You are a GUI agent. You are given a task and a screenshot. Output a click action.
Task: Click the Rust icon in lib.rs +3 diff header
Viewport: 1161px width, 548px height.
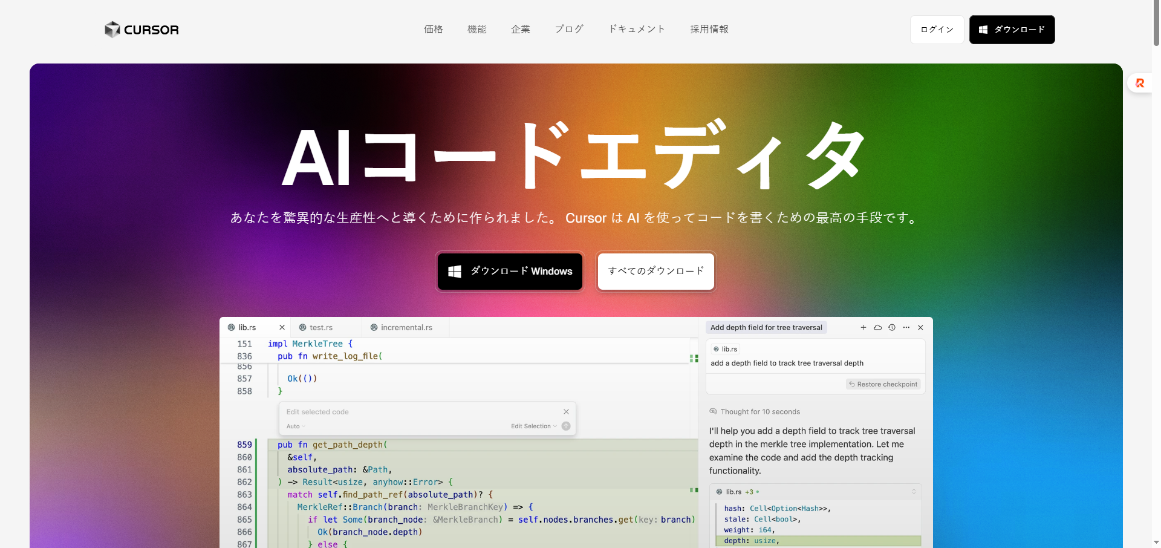[x=719, y=492]
